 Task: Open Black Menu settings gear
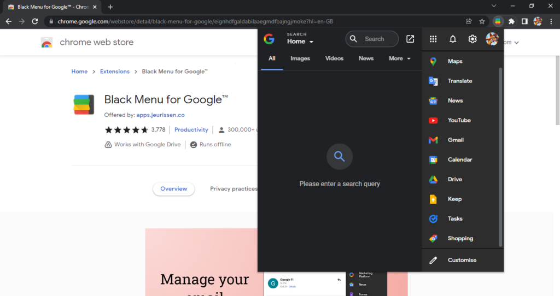tap(472, 39)
